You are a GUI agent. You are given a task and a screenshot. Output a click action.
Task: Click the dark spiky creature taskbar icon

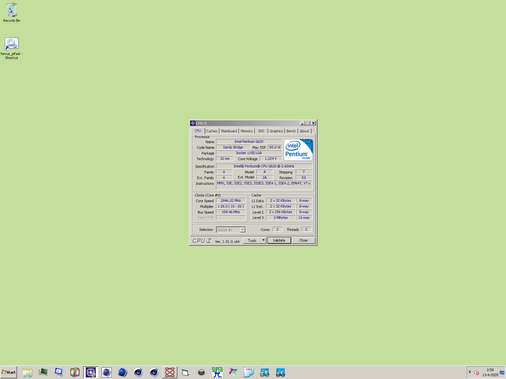(201, 372)
